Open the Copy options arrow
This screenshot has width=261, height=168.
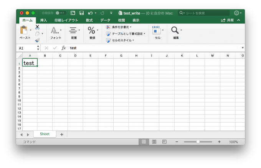(43, 34)
